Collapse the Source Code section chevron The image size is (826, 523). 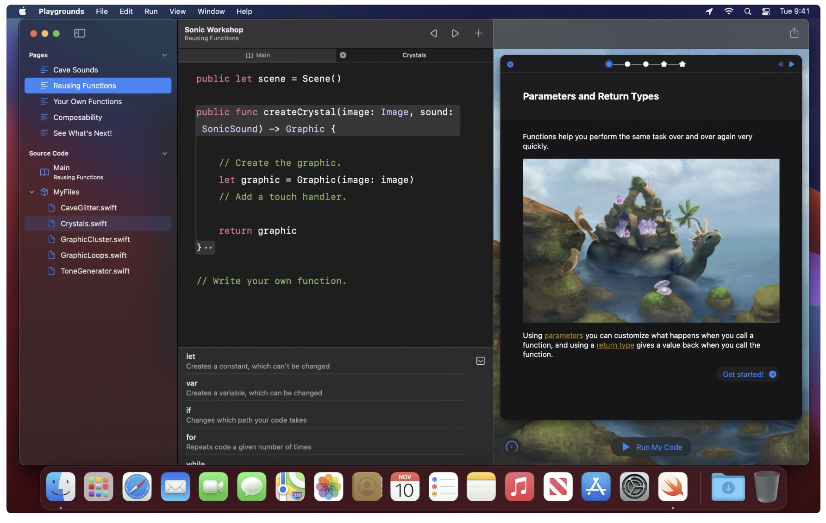coord(164,153)
